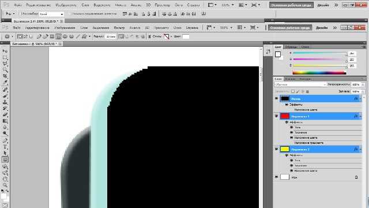Choose the Ellipse shape in options bar
369x208 pixels.
click(65, 36)
